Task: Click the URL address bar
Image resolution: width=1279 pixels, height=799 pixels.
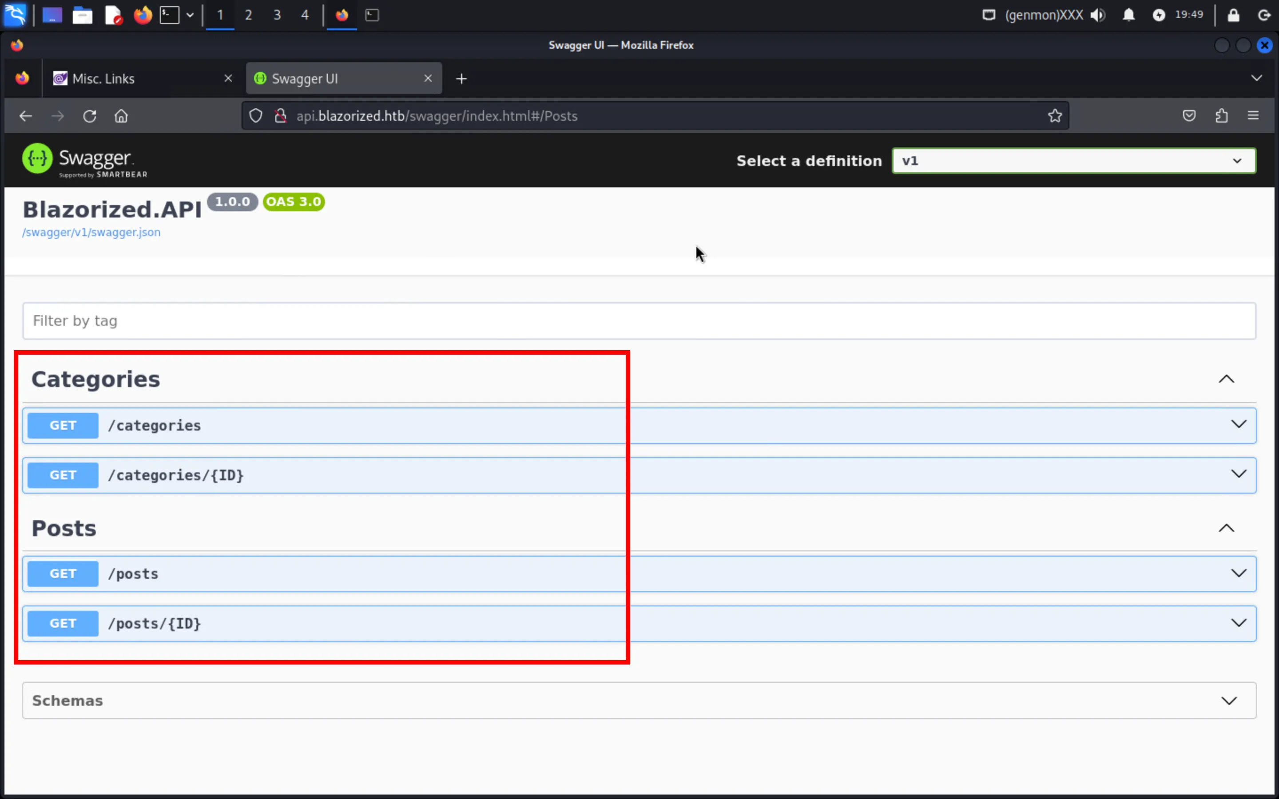Action: click(x=655, y=116)
